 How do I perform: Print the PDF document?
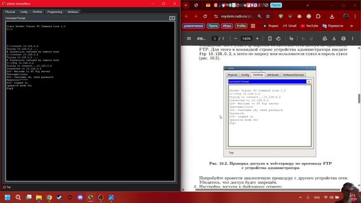point(344,39)
